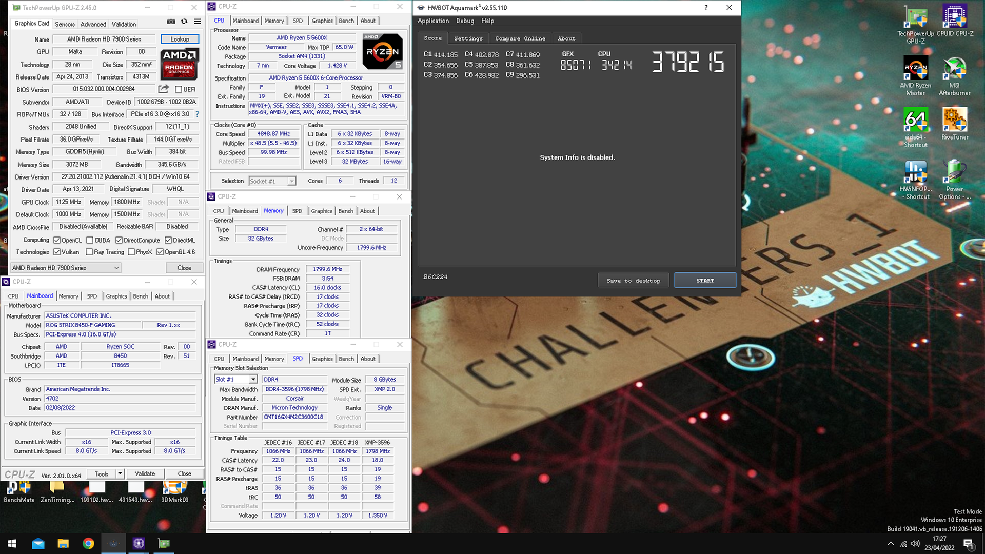
Task: Click network icon in system tray
Action: pos(903,544)
